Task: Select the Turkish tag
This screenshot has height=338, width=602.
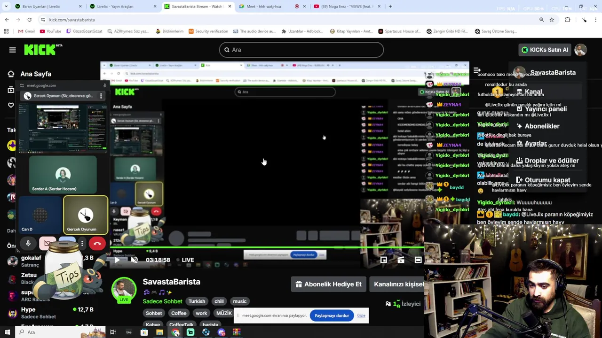Action: 197,301
